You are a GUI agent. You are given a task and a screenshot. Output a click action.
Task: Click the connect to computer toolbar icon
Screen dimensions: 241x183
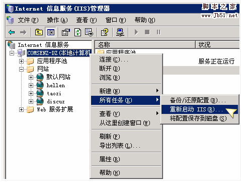click(120, 32)
